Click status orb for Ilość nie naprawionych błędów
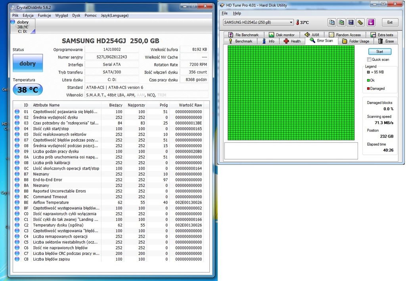406x281 pixels. point(17,248)
